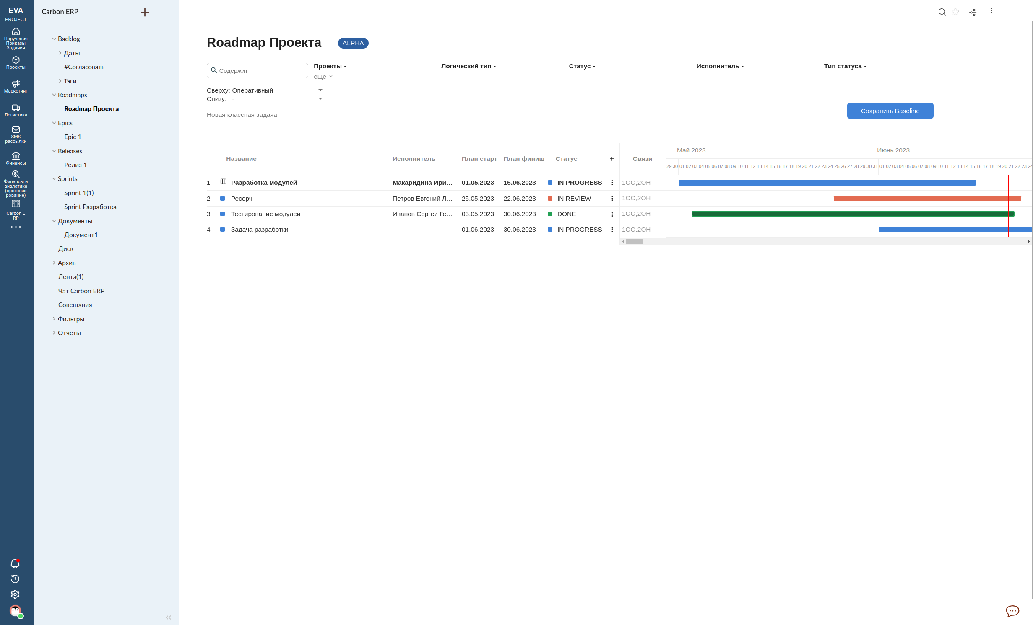This screenshot has width=1033, height=625.
Task: Click Сохранить Baseline button
Action: tap(890, 111)
